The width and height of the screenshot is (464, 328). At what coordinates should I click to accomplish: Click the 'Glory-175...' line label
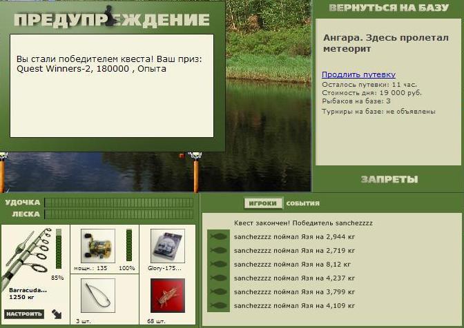click(164, 268)
